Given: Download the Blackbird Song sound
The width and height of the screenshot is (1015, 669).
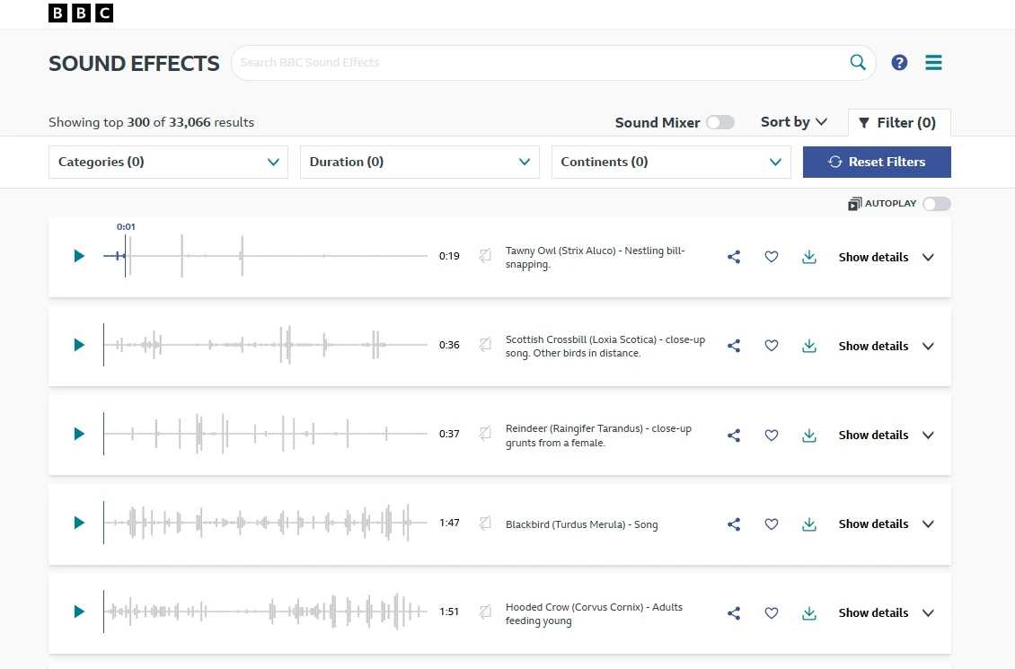Looking at the screenshot, I should [809, 524].
